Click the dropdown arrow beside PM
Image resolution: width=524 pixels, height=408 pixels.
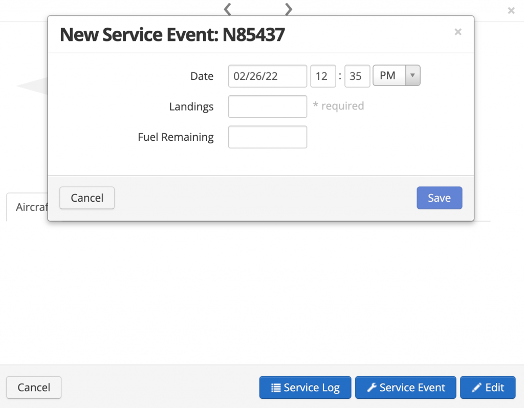click(x=412, y=75)
